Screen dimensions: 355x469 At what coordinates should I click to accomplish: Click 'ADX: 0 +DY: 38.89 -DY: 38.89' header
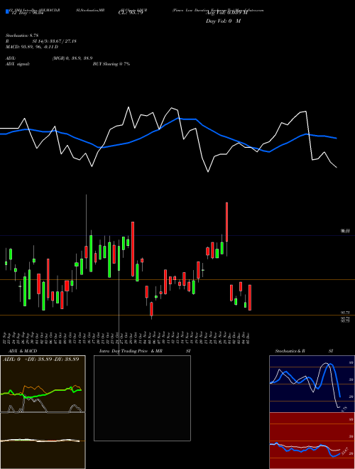41,359
